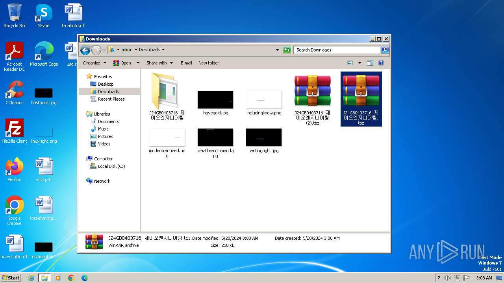Viewport: 504px width, 283px height.
Task: Select threehaving document on the desktop
Action: pos(44,208)
